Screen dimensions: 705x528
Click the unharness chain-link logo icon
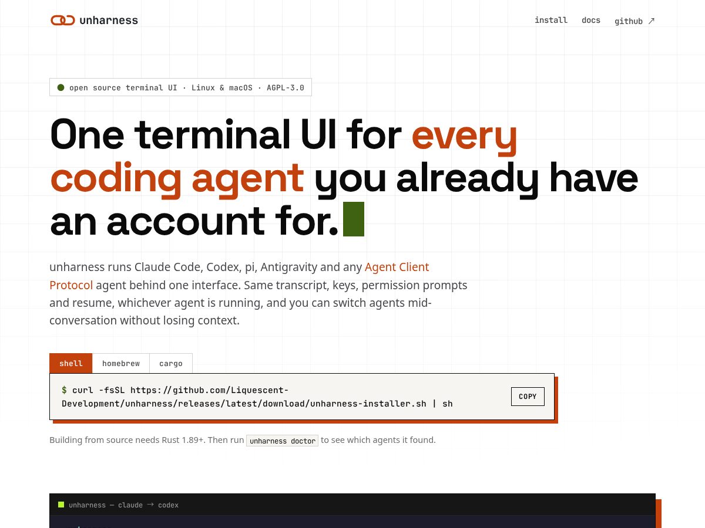62,21
